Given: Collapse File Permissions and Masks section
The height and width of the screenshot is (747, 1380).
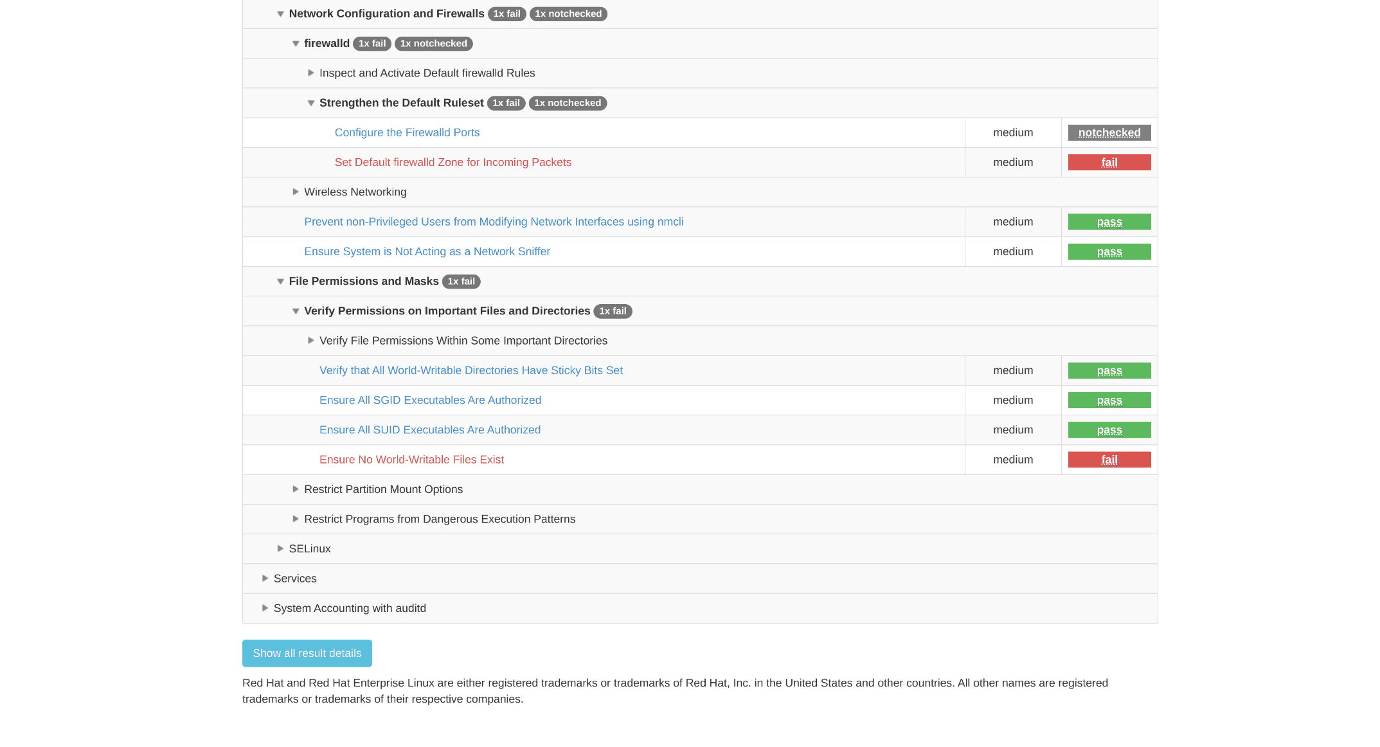Looking at the screenshot, I should pyautogui.click(x=280, y=282).
